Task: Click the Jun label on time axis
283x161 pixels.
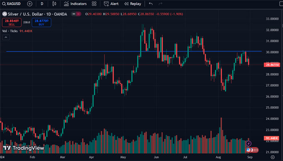Action: (x=156, y=157)
